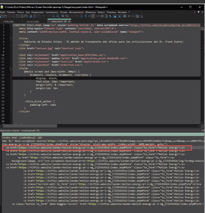Screen dimensions: 205x213
Task: Click the Zoom Out toolbar icon
Action: coord(67,16)
